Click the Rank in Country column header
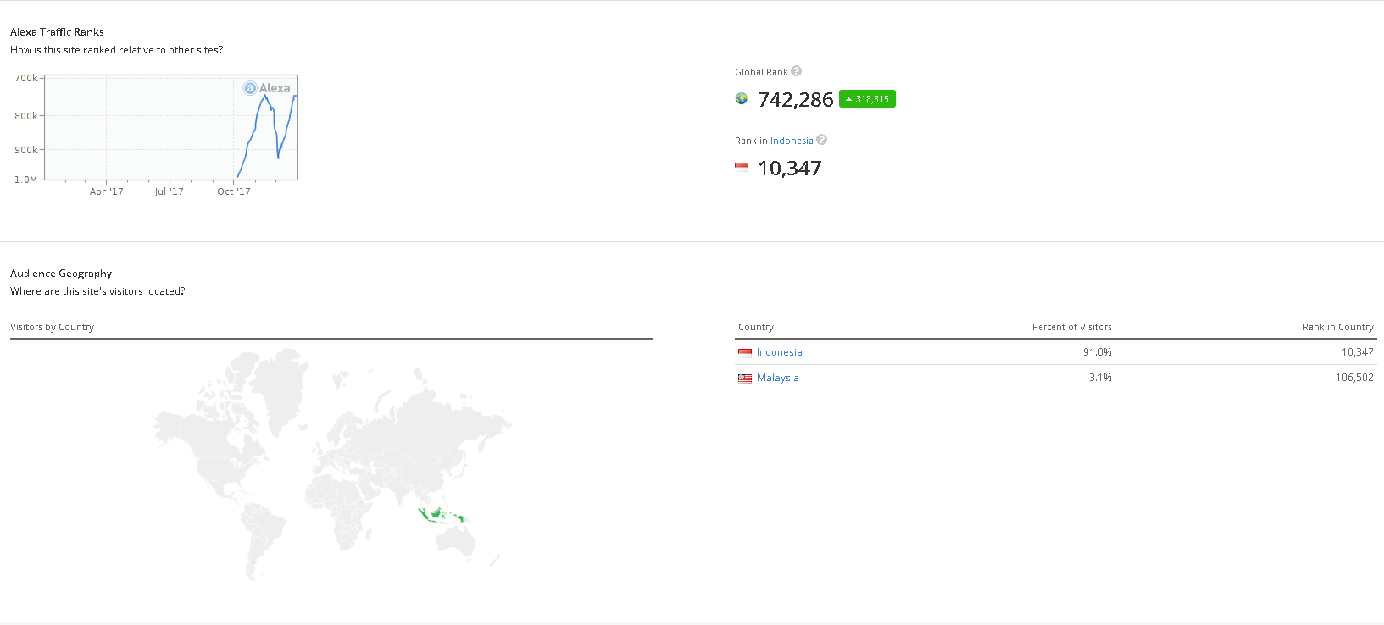The width and height of the screenshot is (1384, 625). point(1337,327)
